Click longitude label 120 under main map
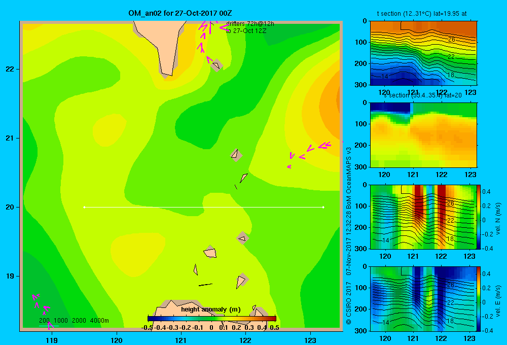The height and width of the screenshot is (345, 507). tap(117, 340)
